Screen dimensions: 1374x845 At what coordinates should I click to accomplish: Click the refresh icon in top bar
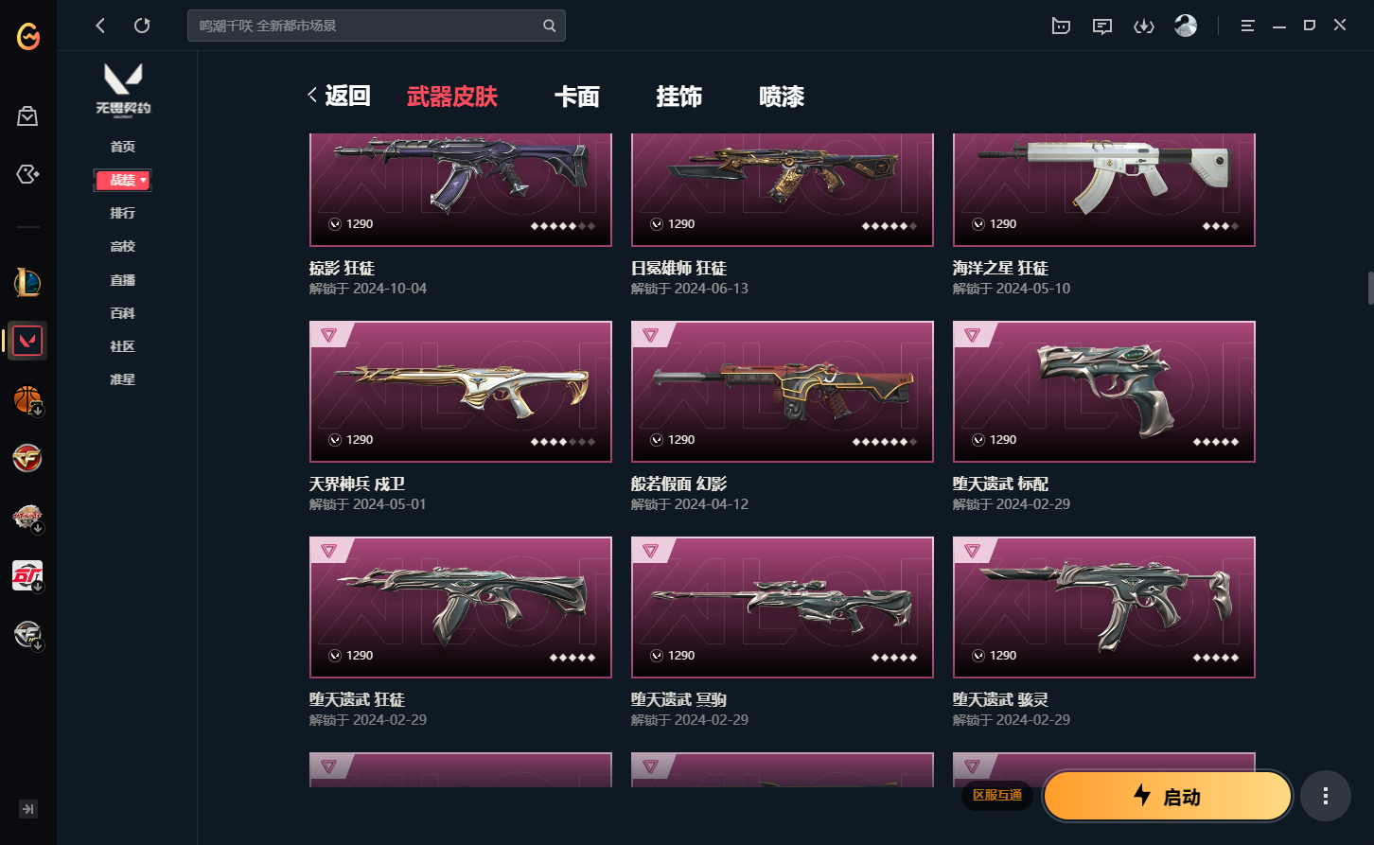142,26
